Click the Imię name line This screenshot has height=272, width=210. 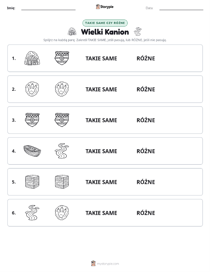pyautogui.click(x=48, y=8)
